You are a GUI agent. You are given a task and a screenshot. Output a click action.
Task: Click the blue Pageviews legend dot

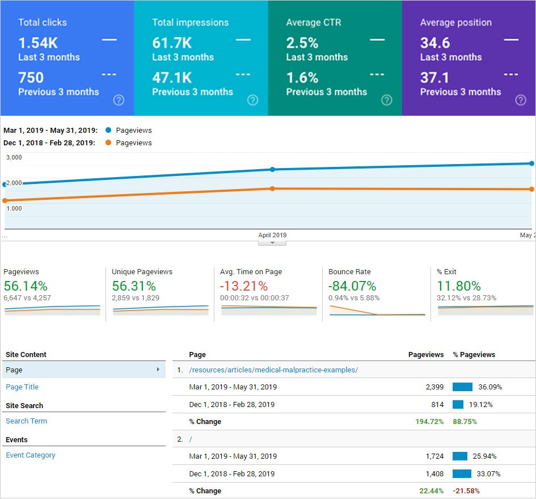(108, 130)
